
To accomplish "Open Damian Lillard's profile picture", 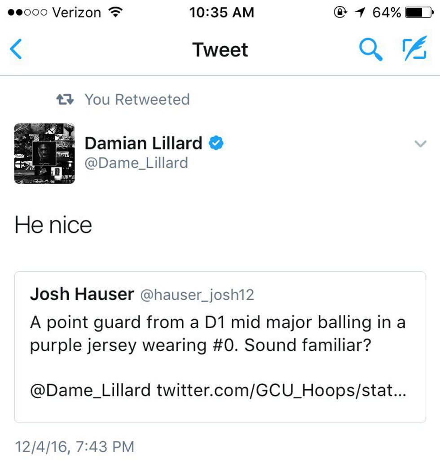I will pos(44,154).
